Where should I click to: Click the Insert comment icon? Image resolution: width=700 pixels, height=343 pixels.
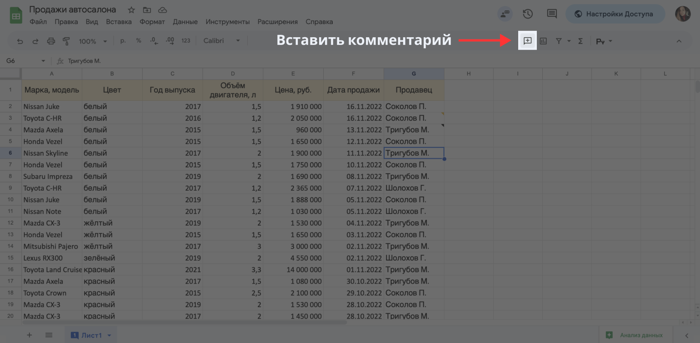pos(527,41)
